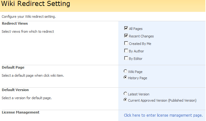
Task: Uncheck the Recent Changes checkbox
Action: 126,36
